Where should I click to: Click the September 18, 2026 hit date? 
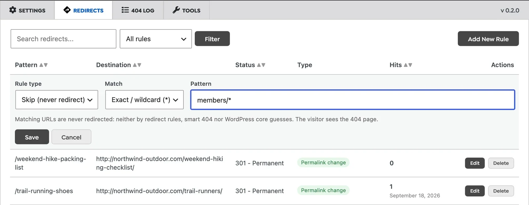tap(415, 195)
